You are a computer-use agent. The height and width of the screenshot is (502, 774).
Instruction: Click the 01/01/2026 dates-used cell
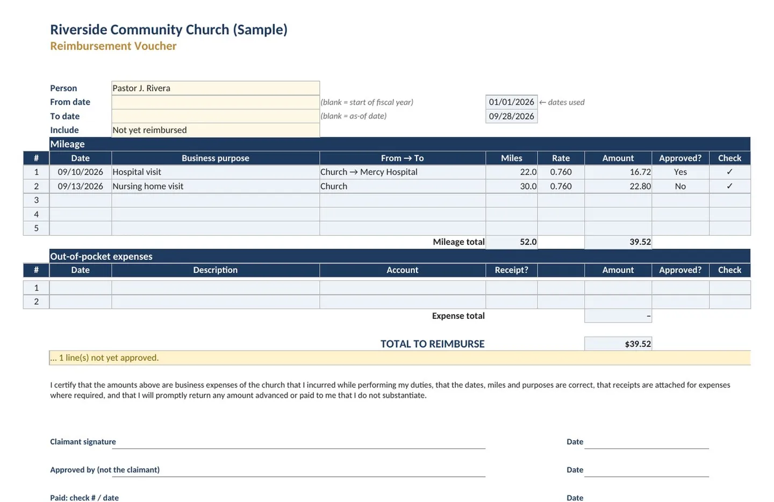point(511,102)
